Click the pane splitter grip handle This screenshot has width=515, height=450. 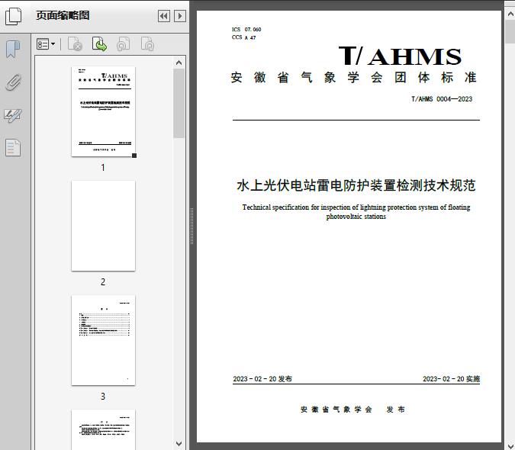click(x=192, y=226)
